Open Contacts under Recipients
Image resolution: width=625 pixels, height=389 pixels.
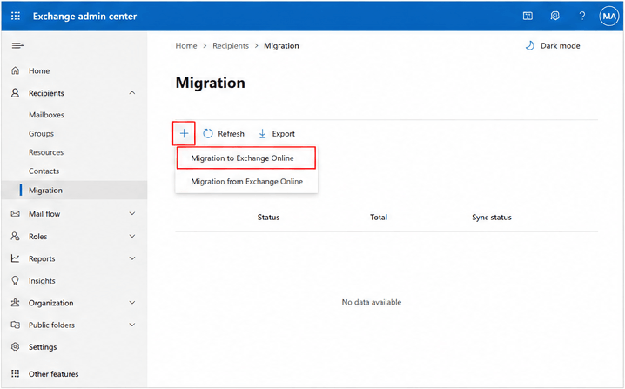point(44,171)
